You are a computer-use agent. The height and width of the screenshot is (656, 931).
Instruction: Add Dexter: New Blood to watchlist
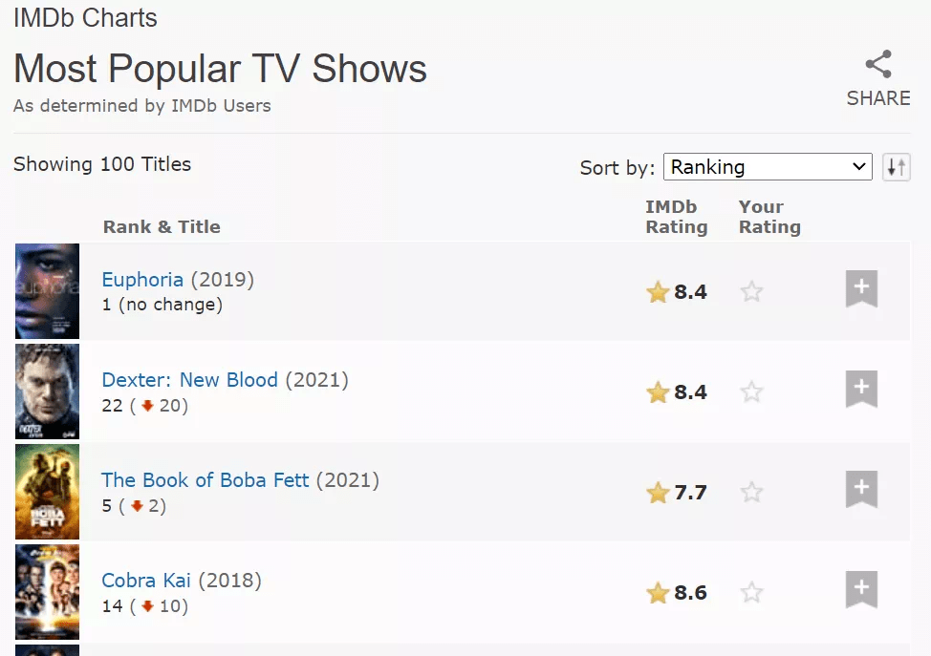(x=861, y=389)
